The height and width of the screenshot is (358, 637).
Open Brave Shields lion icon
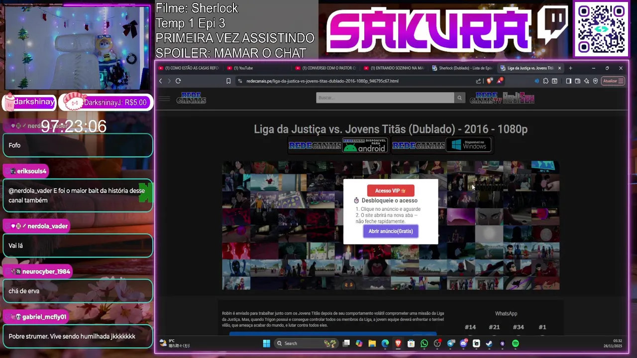[x=490, y=81]
